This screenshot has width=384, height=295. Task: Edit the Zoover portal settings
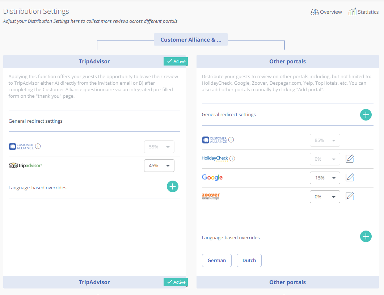coord(350,197)
